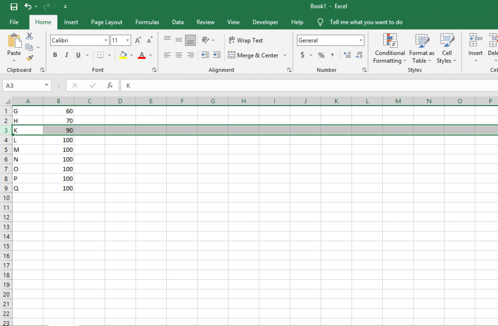Viewport: 498px width, 326px height.
Task: Select cell B4 containing 100
Action: tap(58, 140)
